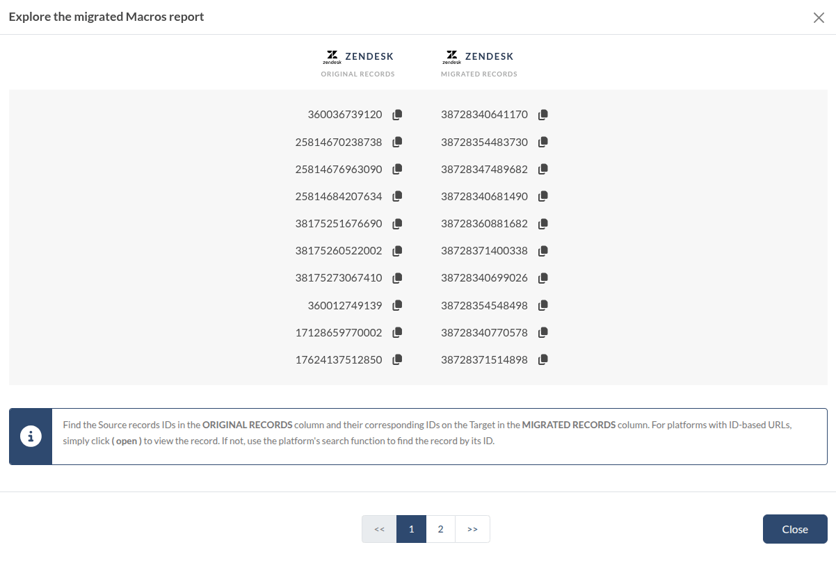Select the text 38175260522002
Image resolution: width=836 pixels, height=561 pixels.
point(339,251)
